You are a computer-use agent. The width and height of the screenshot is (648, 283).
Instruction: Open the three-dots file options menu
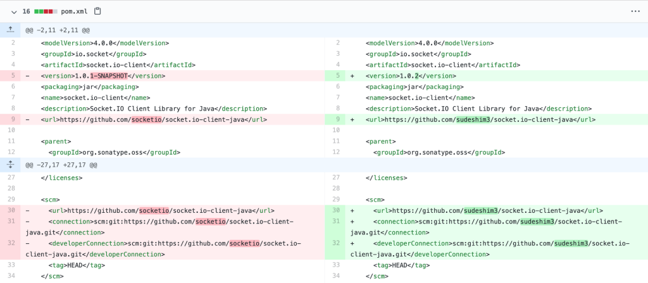tap(635, 11)
